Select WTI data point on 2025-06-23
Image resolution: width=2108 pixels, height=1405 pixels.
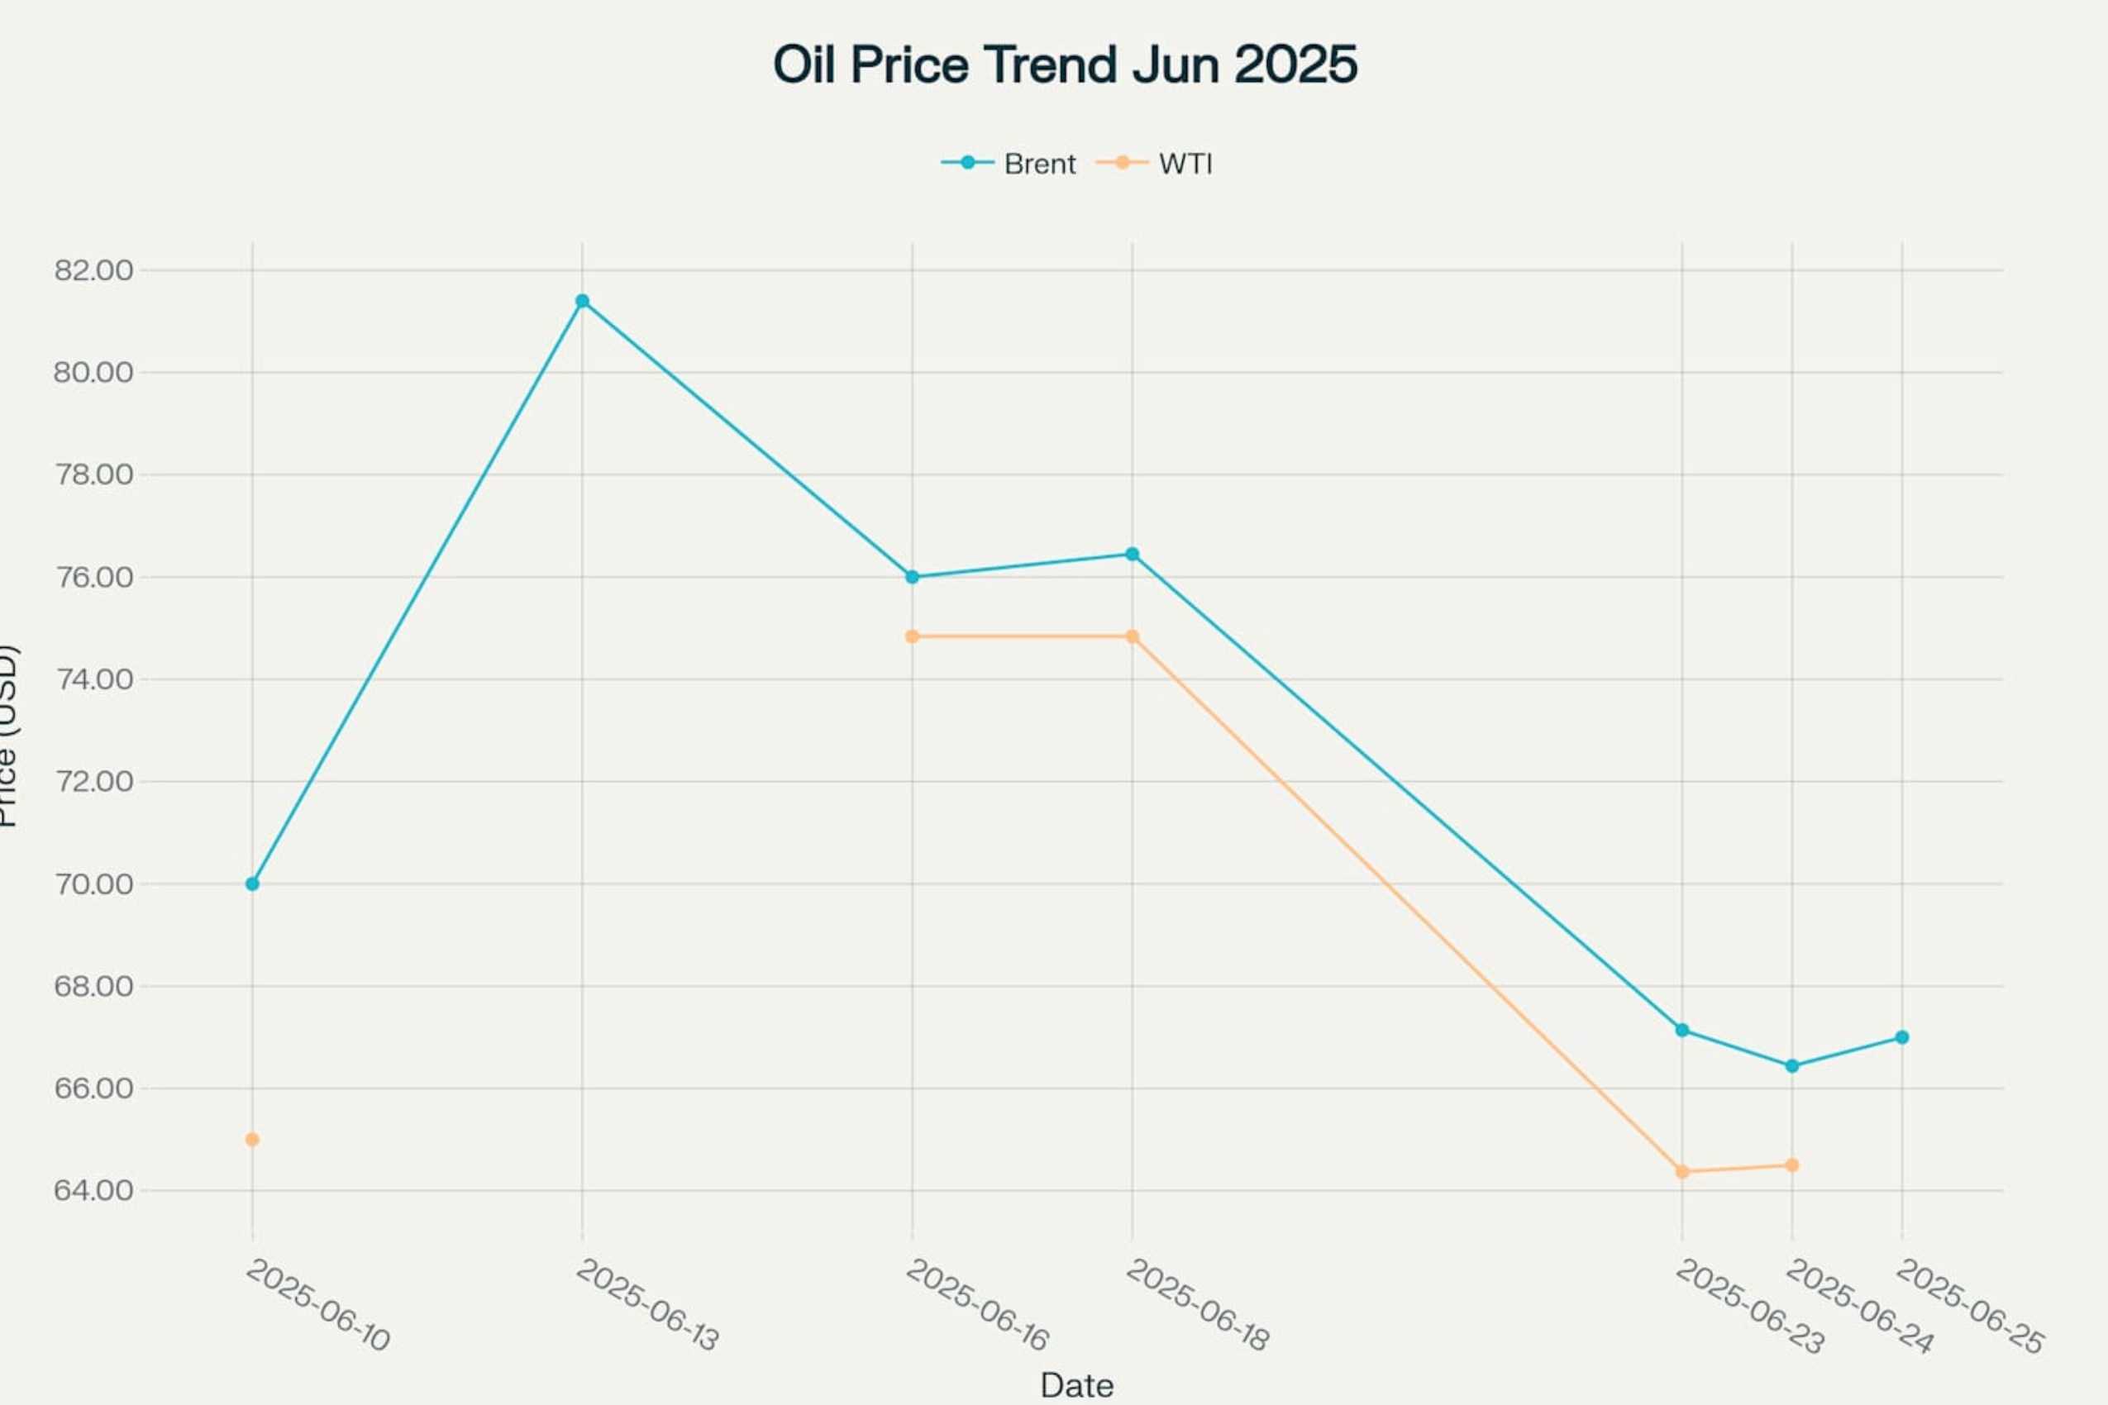pyautogui.click(x=1682, y=1172)
